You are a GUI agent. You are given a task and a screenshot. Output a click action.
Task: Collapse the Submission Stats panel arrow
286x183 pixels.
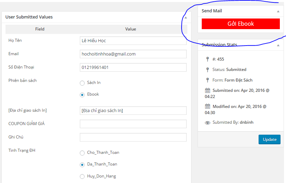click(x=278, y=45)
